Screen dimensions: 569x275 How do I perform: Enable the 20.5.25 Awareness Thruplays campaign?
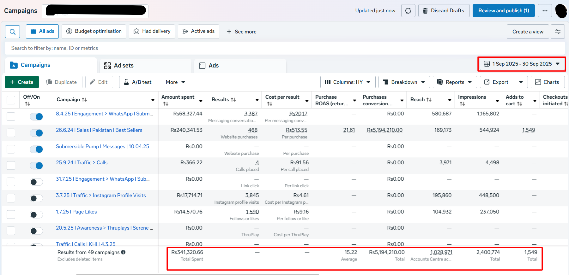(x=36, y=231)
